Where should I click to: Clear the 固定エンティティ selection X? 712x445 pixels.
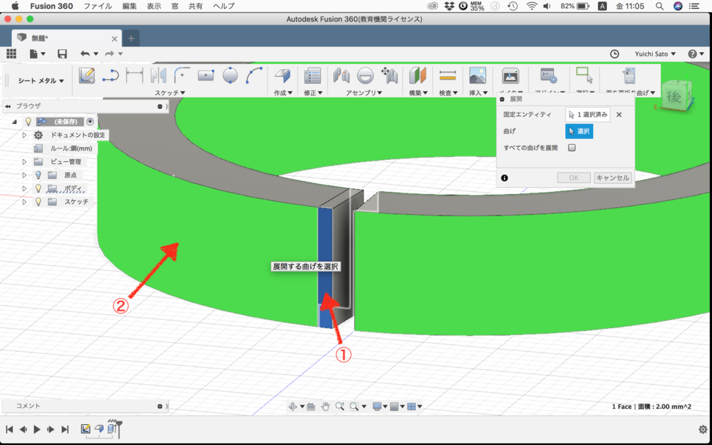(x=619, y=115)
